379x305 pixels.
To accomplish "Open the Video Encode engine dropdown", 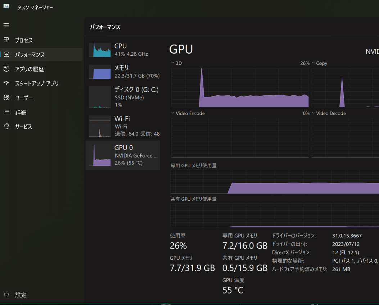I will click(173, 113).
